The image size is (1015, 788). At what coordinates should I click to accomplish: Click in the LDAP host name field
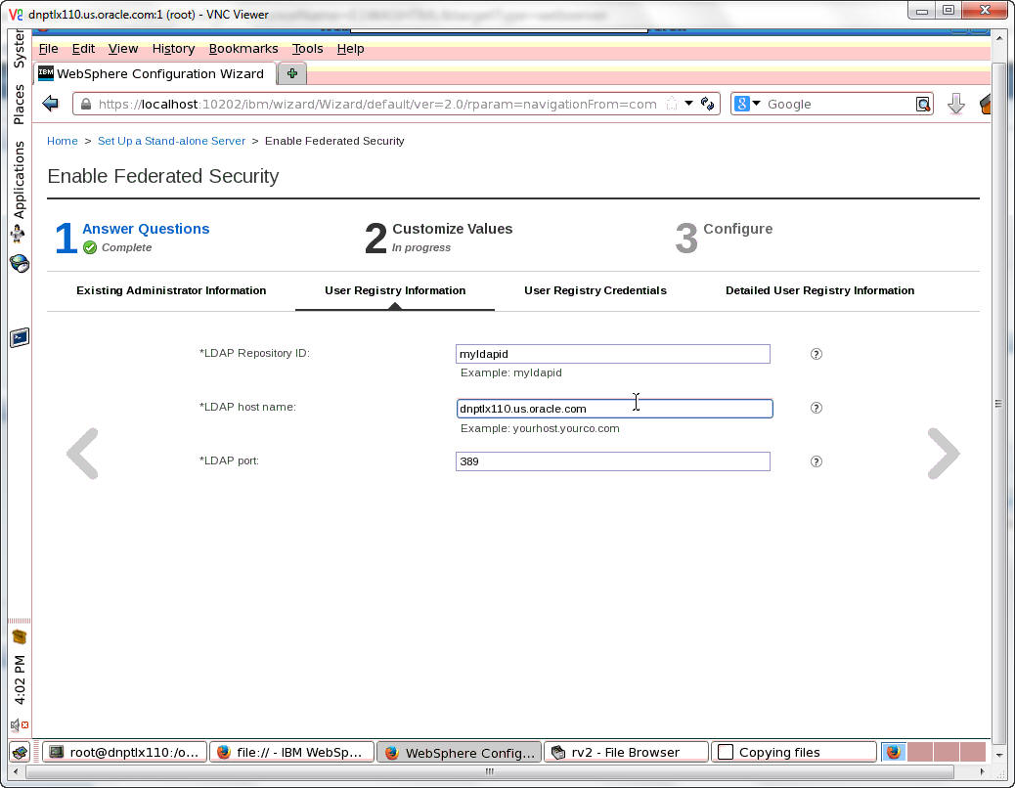[x=615, y=409]
